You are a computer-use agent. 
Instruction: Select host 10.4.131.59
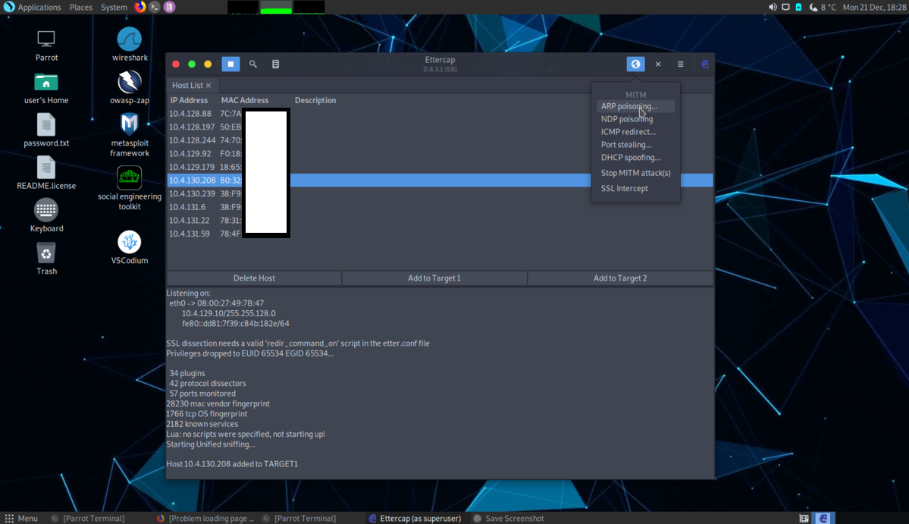tap(440, 234)
